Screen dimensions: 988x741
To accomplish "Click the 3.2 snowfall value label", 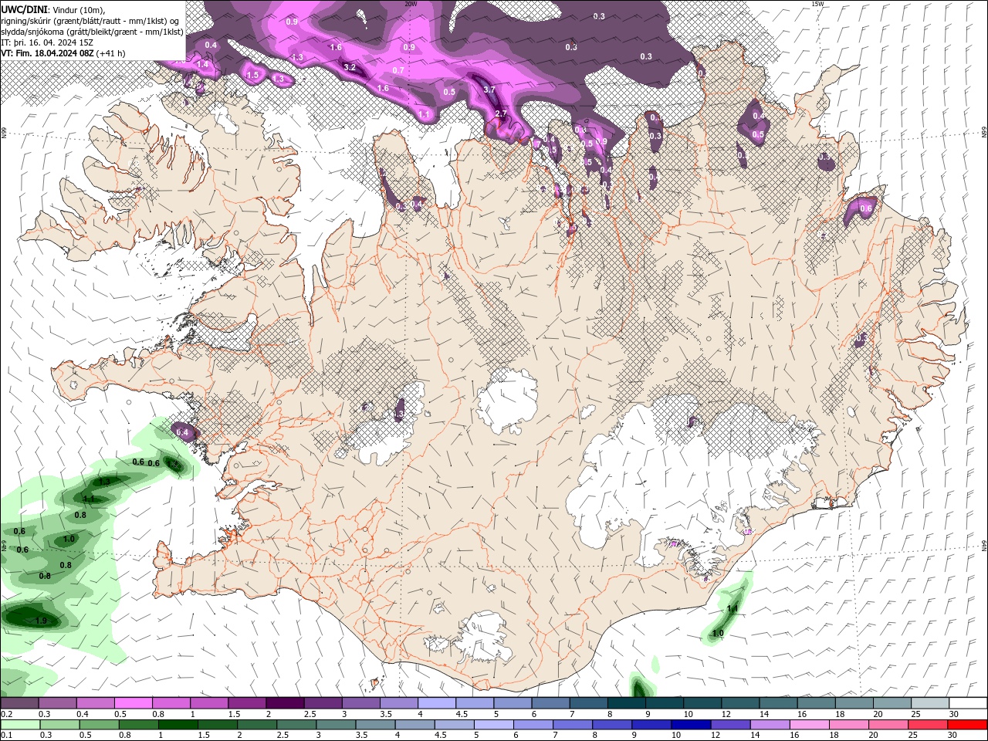I will pyautogui.click(x=350, y=67).
